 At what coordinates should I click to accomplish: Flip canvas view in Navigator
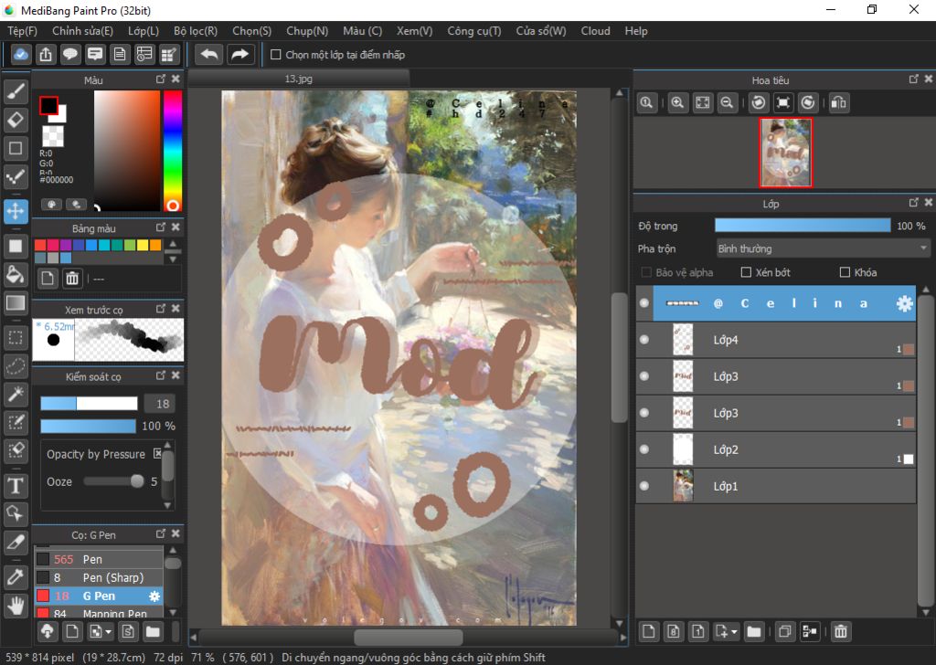(838, 102)
